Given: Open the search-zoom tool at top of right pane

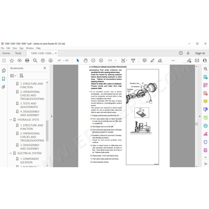Looking at the screenshot, I should pos(205,69).
